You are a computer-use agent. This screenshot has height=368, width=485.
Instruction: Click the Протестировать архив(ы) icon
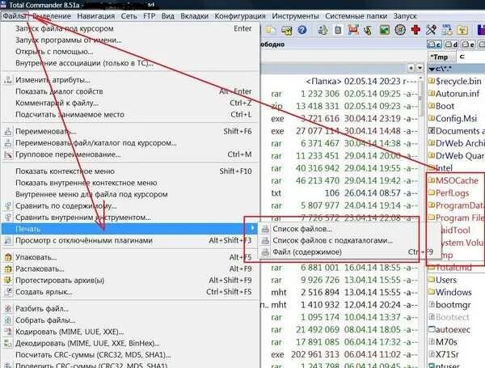point(8,280)
